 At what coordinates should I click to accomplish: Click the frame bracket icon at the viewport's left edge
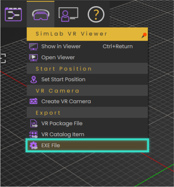tap(3, 58)
